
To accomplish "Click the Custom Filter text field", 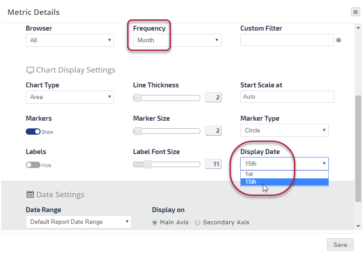I will pyautogui.click(x=287, y=40).
